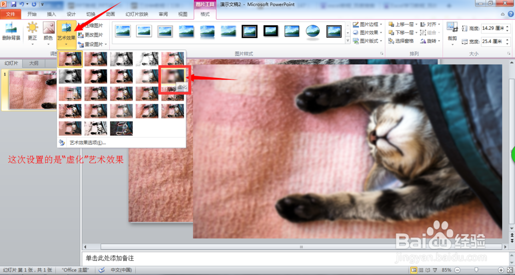This screenshot has width=515, height=275.
Task: Apply the oval soft-edge picture style
Action: coord(313,31)
